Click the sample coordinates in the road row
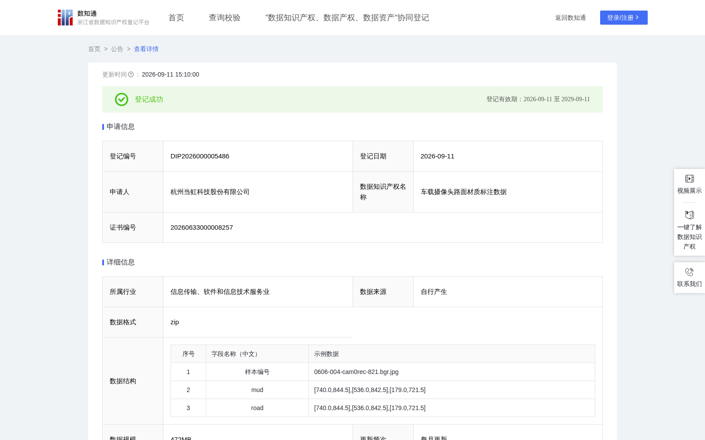This screenshot has width=705, height=440. [x=370, y=408]
